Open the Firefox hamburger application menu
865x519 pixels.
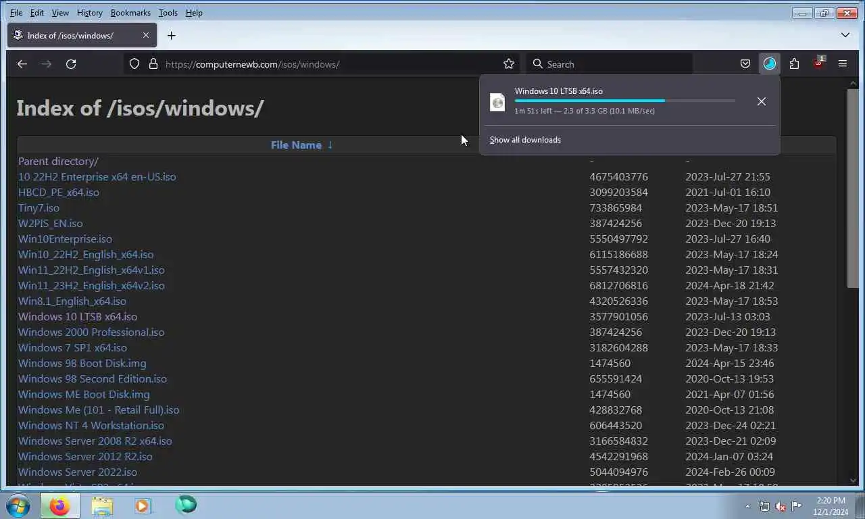[843, 64]
